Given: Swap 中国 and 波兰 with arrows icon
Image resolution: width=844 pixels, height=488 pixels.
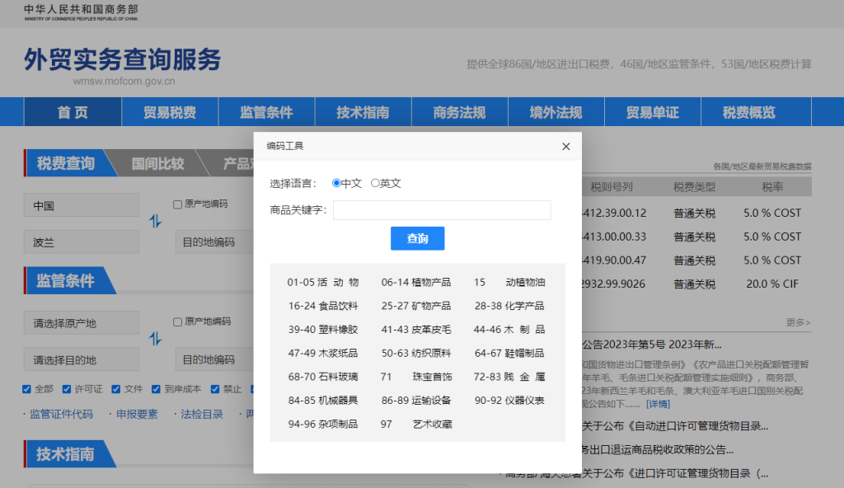Looking at the screenshot, I should point(155,221).
